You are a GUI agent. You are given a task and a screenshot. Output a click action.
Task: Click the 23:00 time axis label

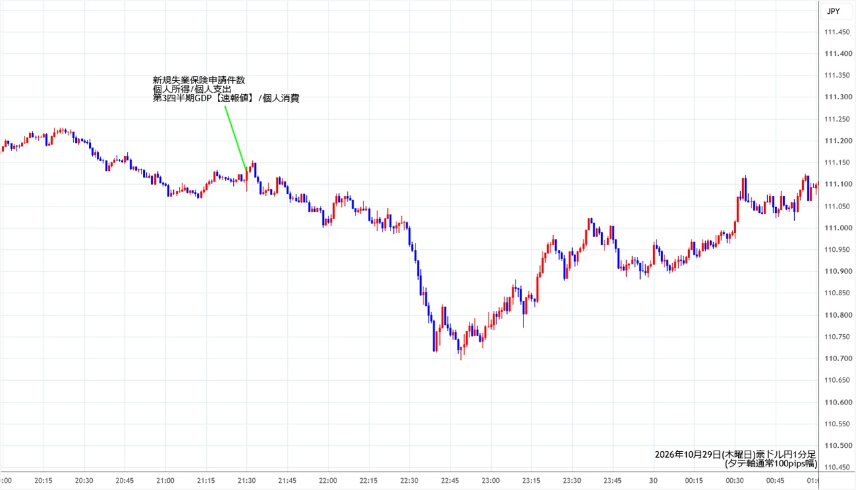tap(491, 481)
